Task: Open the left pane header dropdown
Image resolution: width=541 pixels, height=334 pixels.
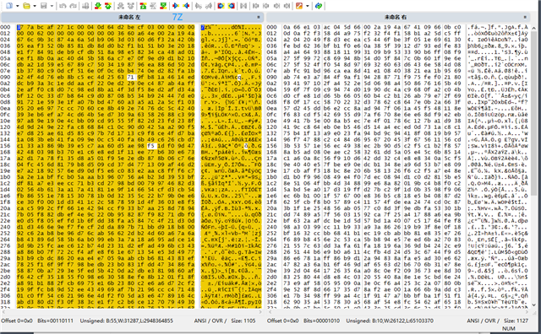Action: coord(259,17)
